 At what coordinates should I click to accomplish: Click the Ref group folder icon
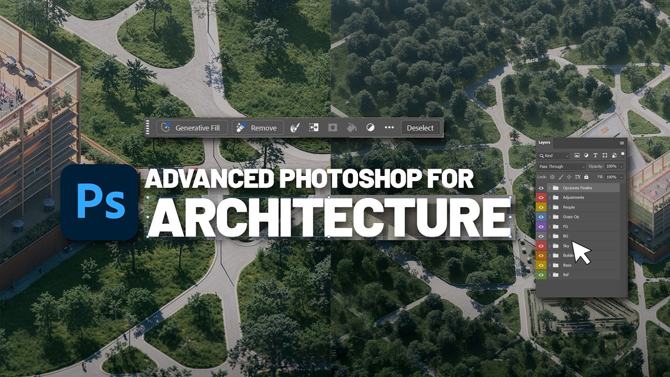tap(555, 274)
